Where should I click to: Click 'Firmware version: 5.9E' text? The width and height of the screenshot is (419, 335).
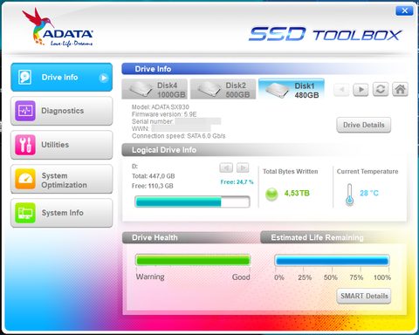(164, 114)
